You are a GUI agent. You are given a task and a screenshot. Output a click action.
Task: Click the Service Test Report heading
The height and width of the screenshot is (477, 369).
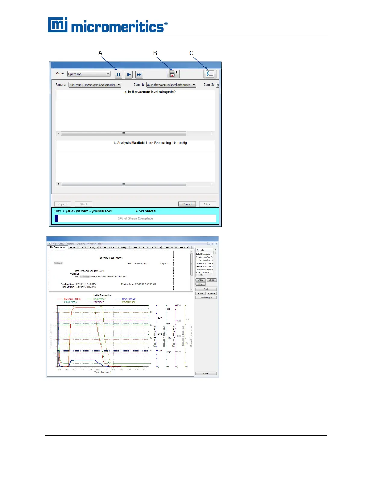point(111,258)
